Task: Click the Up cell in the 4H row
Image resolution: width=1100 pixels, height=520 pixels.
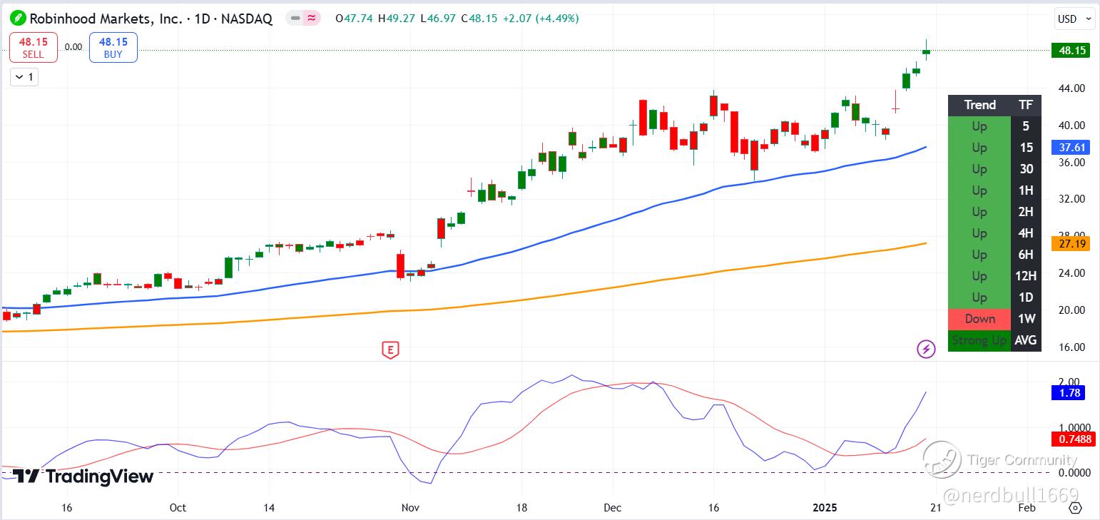Action: pos(979,233)
